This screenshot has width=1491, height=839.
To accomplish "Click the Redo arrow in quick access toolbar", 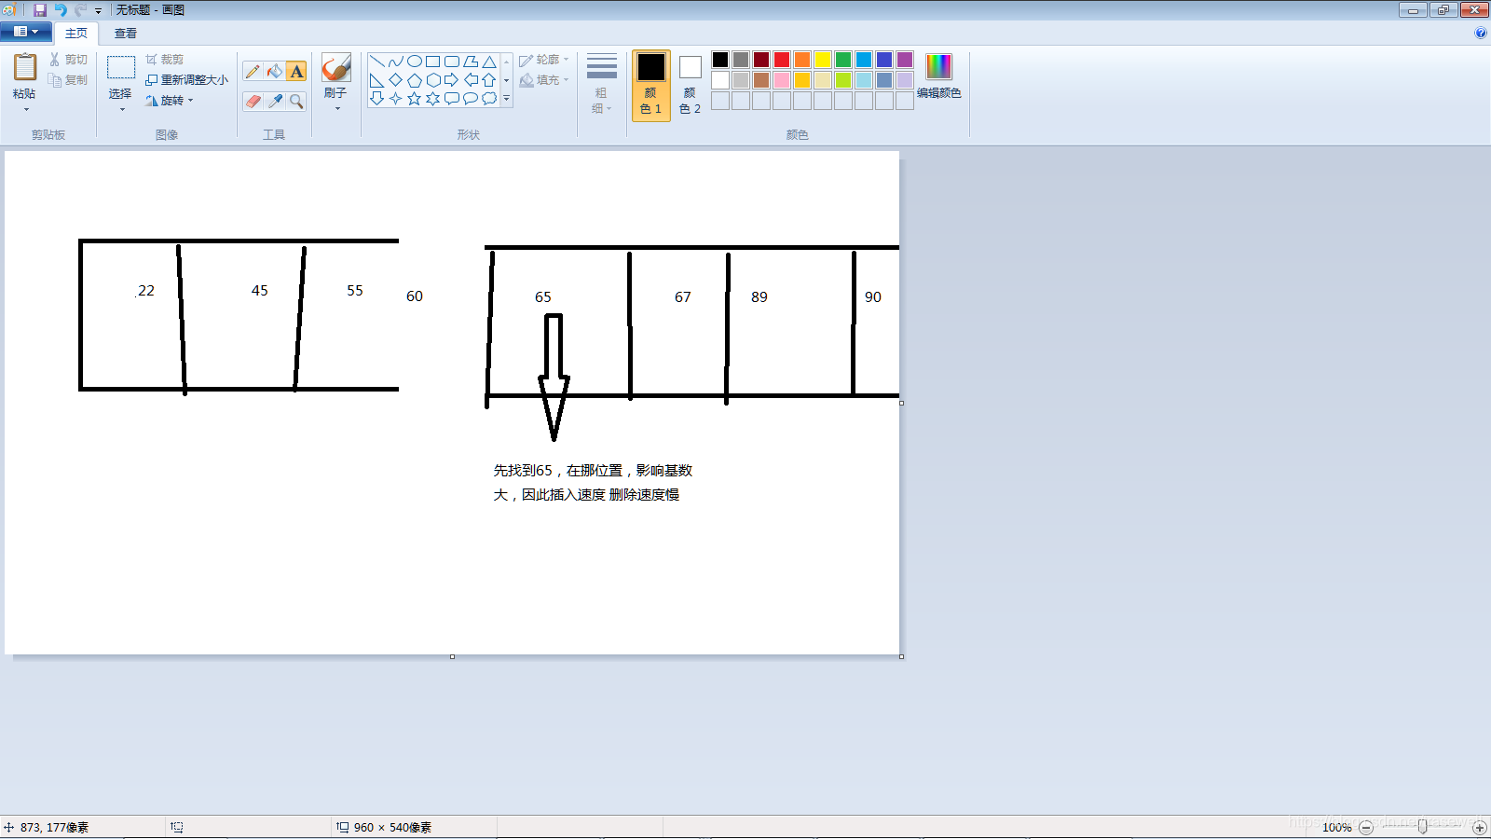I will click(81, 9).
